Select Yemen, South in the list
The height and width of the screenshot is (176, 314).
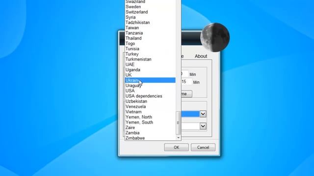coord(150,122)
